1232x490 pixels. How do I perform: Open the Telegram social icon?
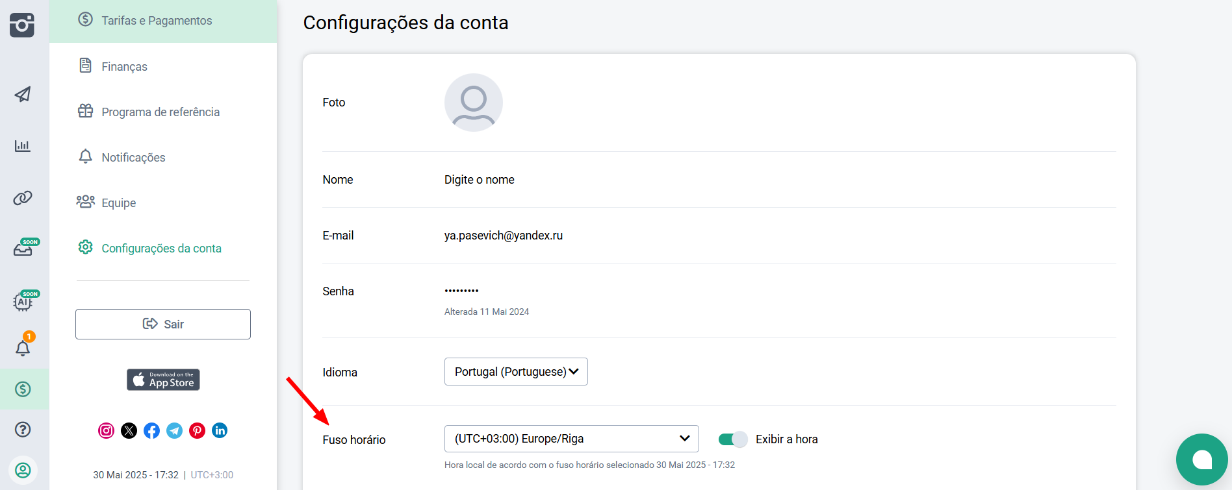(174, 430)
